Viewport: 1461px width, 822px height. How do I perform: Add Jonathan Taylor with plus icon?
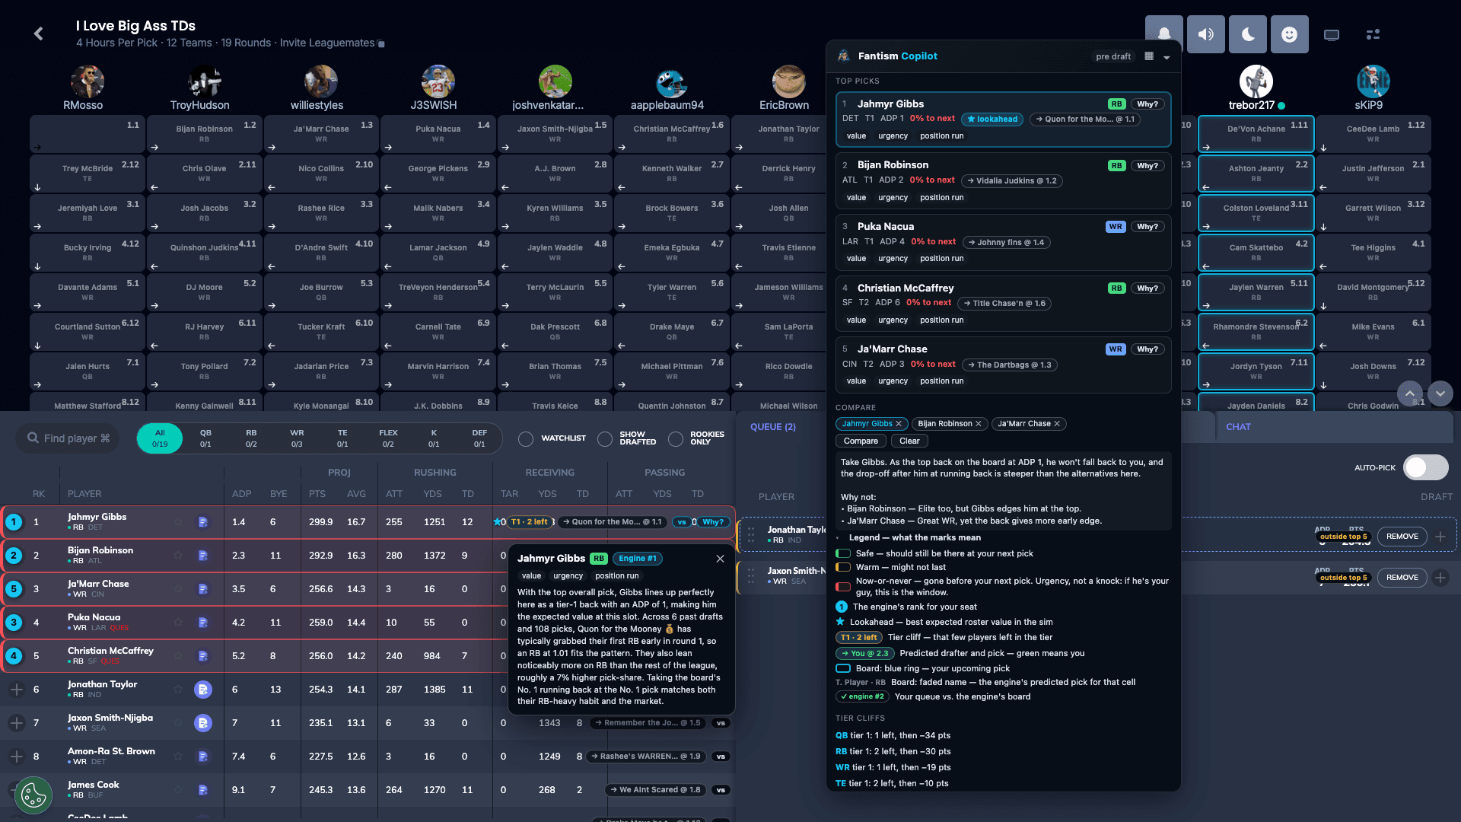(x=16, y=690)
